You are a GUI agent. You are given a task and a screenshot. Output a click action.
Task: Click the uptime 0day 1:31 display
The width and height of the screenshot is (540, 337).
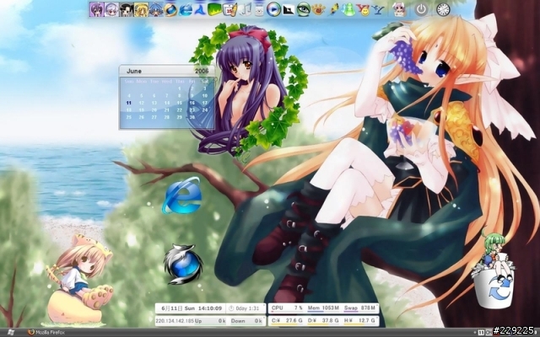coord(246,308)
